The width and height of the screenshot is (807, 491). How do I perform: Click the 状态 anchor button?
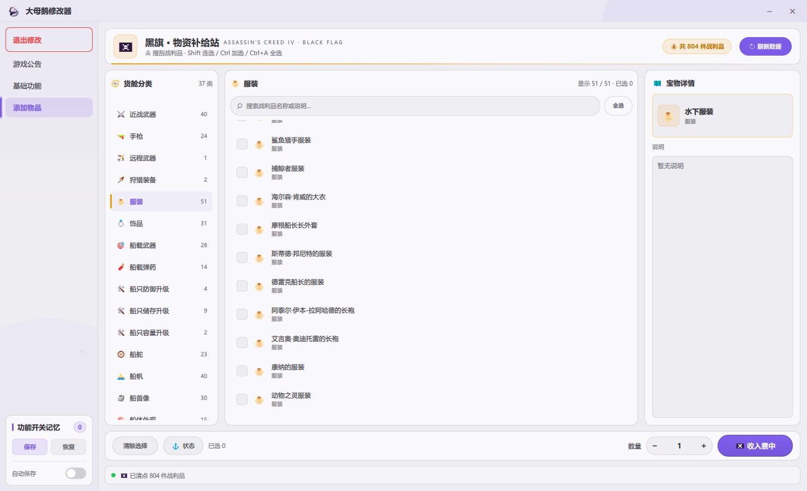click(183, 446)
